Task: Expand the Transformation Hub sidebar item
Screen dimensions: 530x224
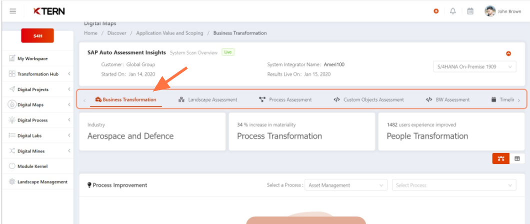Action: click(x=38, y=74)
